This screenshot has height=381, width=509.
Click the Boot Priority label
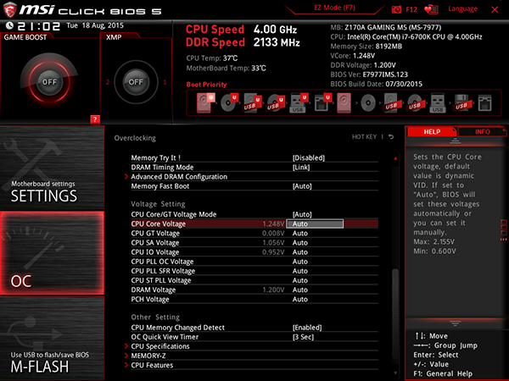click(x=206, y=84)
